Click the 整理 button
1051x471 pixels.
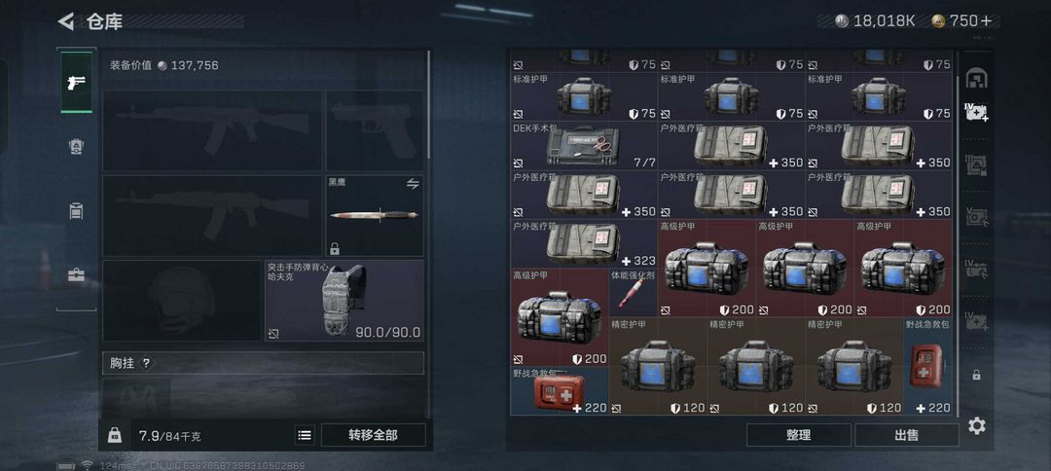point(798,436)
